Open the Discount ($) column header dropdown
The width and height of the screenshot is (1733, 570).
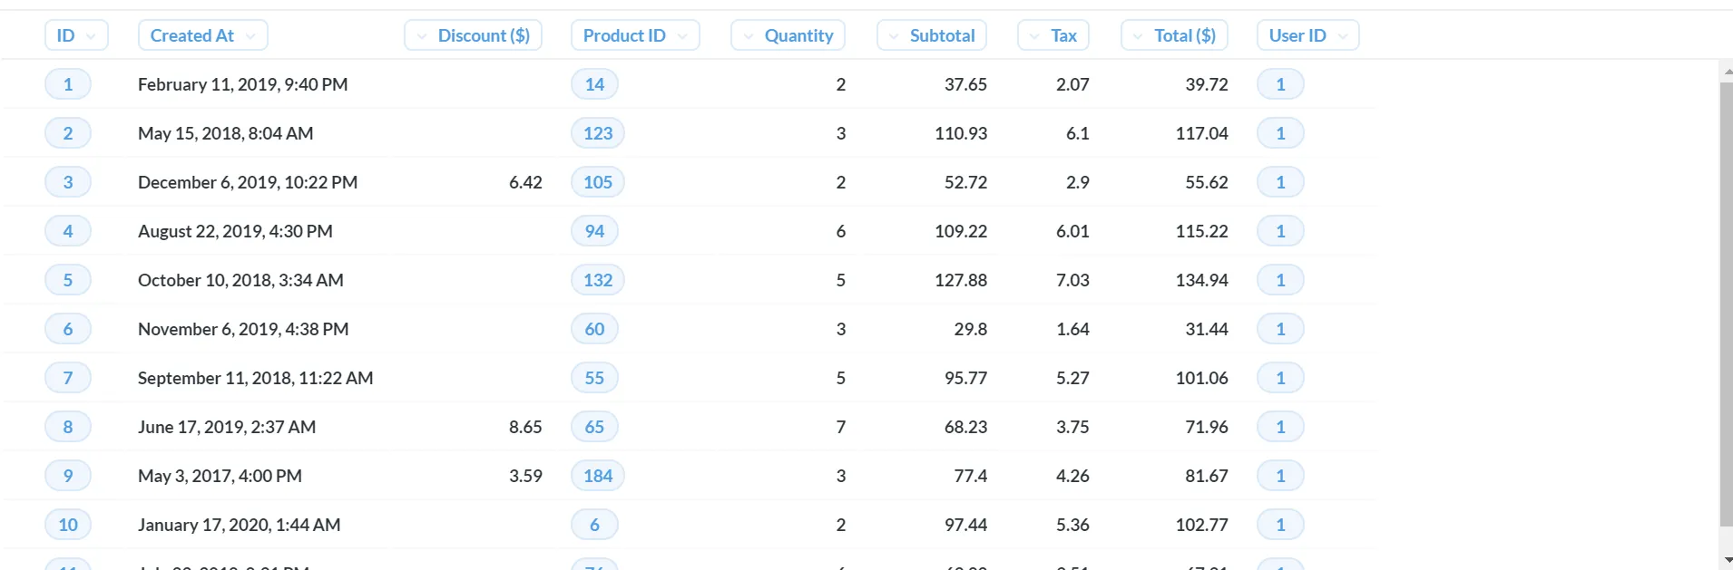pyautogui.click(x=473, y=35)
